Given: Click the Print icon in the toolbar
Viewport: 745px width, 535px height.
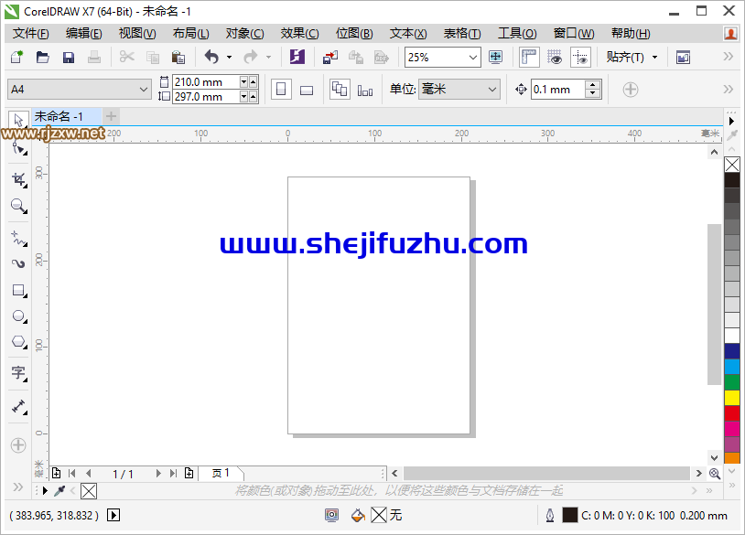Looking at the screenshot, I should click(94, 58).
